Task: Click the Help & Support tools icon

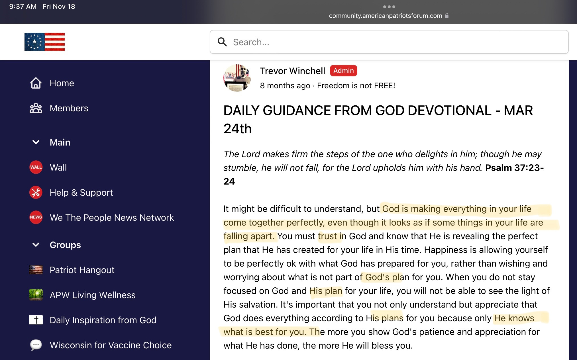Action: coord(36,192)
